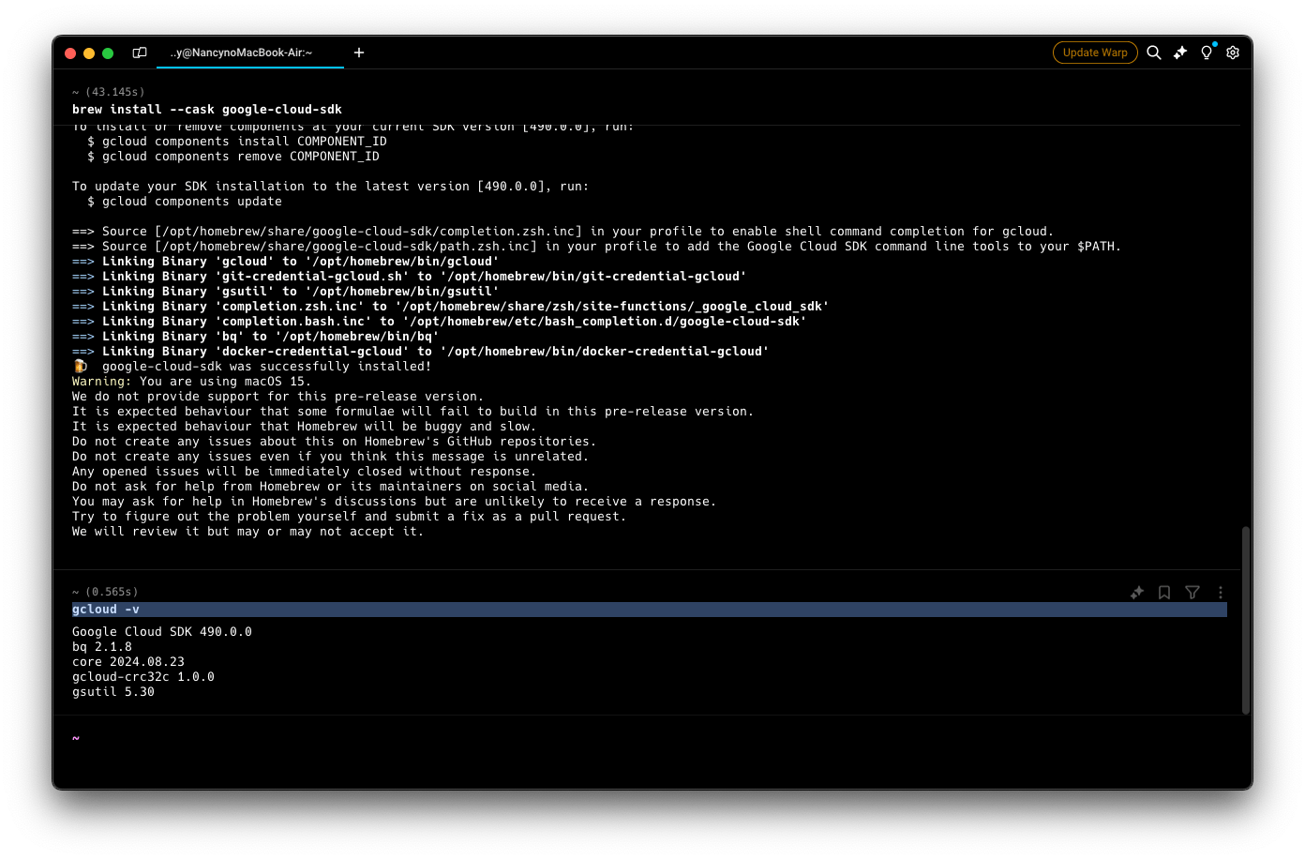Click 'It is expected behaviour that Homebrew will be buggy' line

coord(305,427)
